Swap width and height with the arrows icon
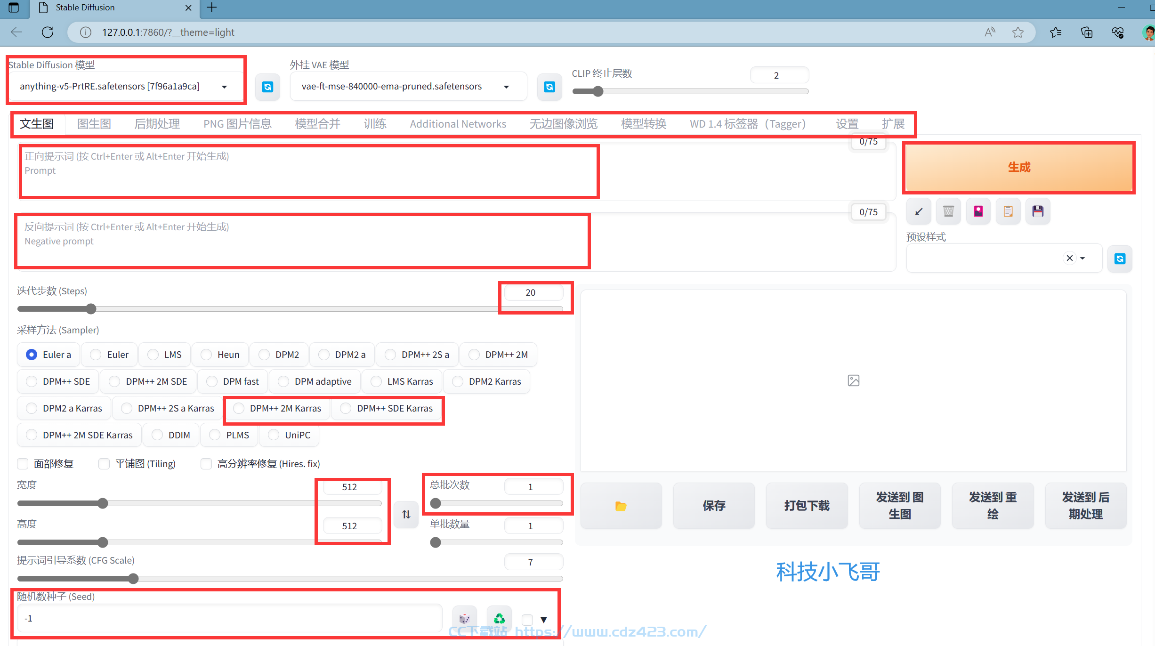 click(x=406, y=514)
